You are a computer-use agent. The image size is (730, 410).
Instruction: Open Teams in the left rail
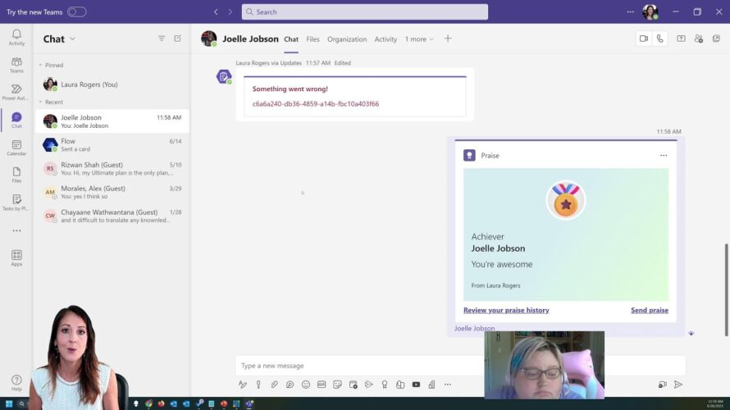[x=16, y=64]
